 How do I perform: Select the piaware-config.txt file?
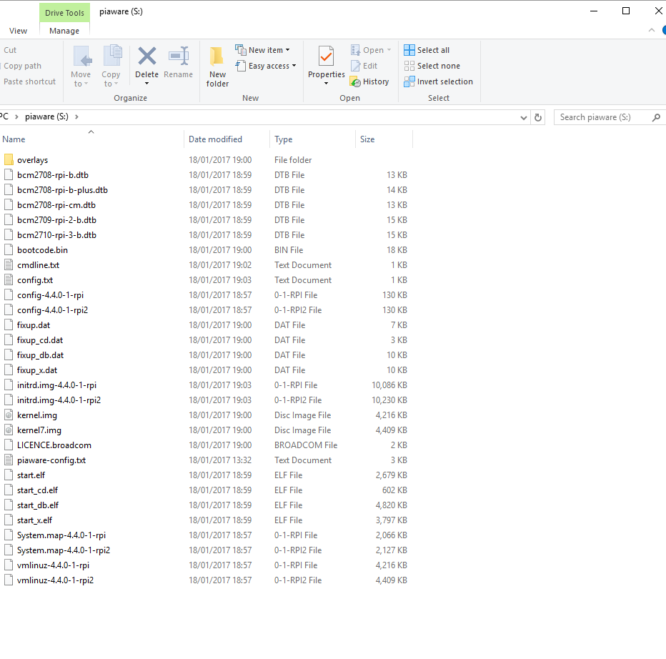[x=51, y=460]
